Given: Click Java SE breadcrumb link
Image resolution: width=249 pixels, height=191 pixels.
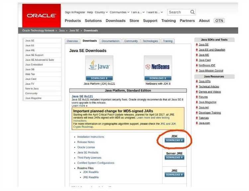Looking at the screenshot, I should click(74, 31).
